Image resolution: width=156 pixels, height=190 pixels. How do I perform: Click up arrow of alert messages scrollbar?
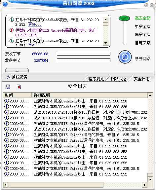[x=105, y=19]
